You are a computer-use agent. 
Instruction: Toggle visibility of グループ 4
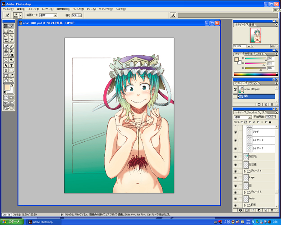click(236, 171)
